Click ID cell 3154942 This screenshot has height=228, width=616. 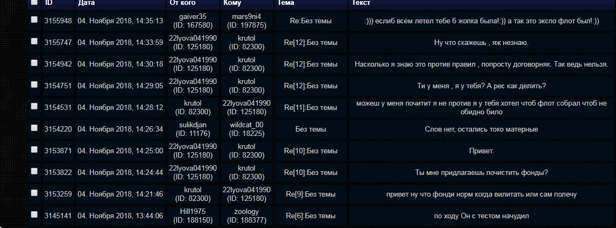pos(58,64)
